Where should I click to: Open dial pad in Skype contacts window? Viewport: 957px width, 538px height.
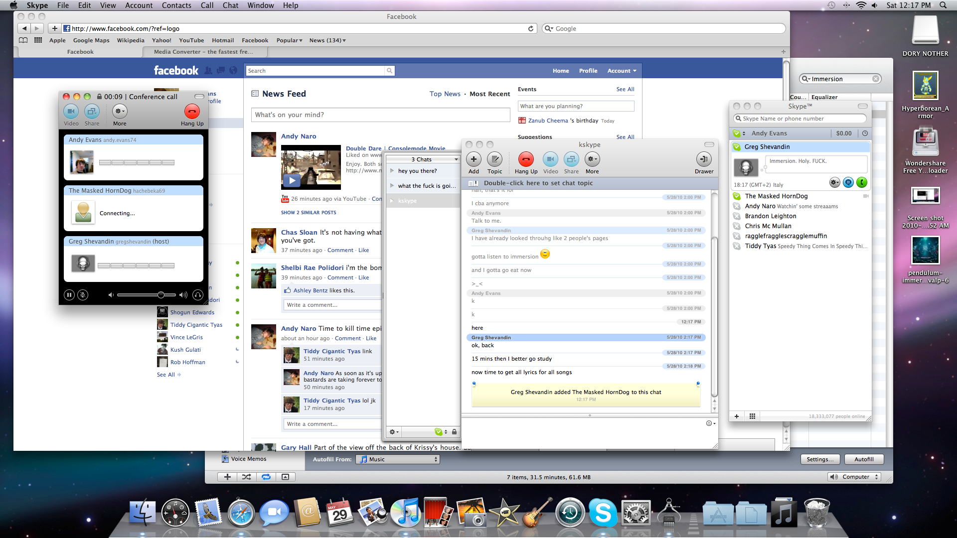coord(752,416)
